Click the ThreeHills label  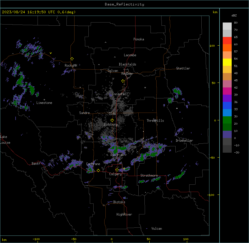[x=155, y=121]
